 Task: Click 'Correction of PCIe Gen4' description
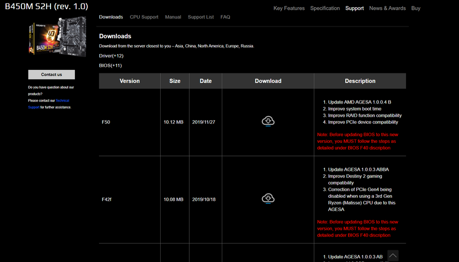(362, 199)
